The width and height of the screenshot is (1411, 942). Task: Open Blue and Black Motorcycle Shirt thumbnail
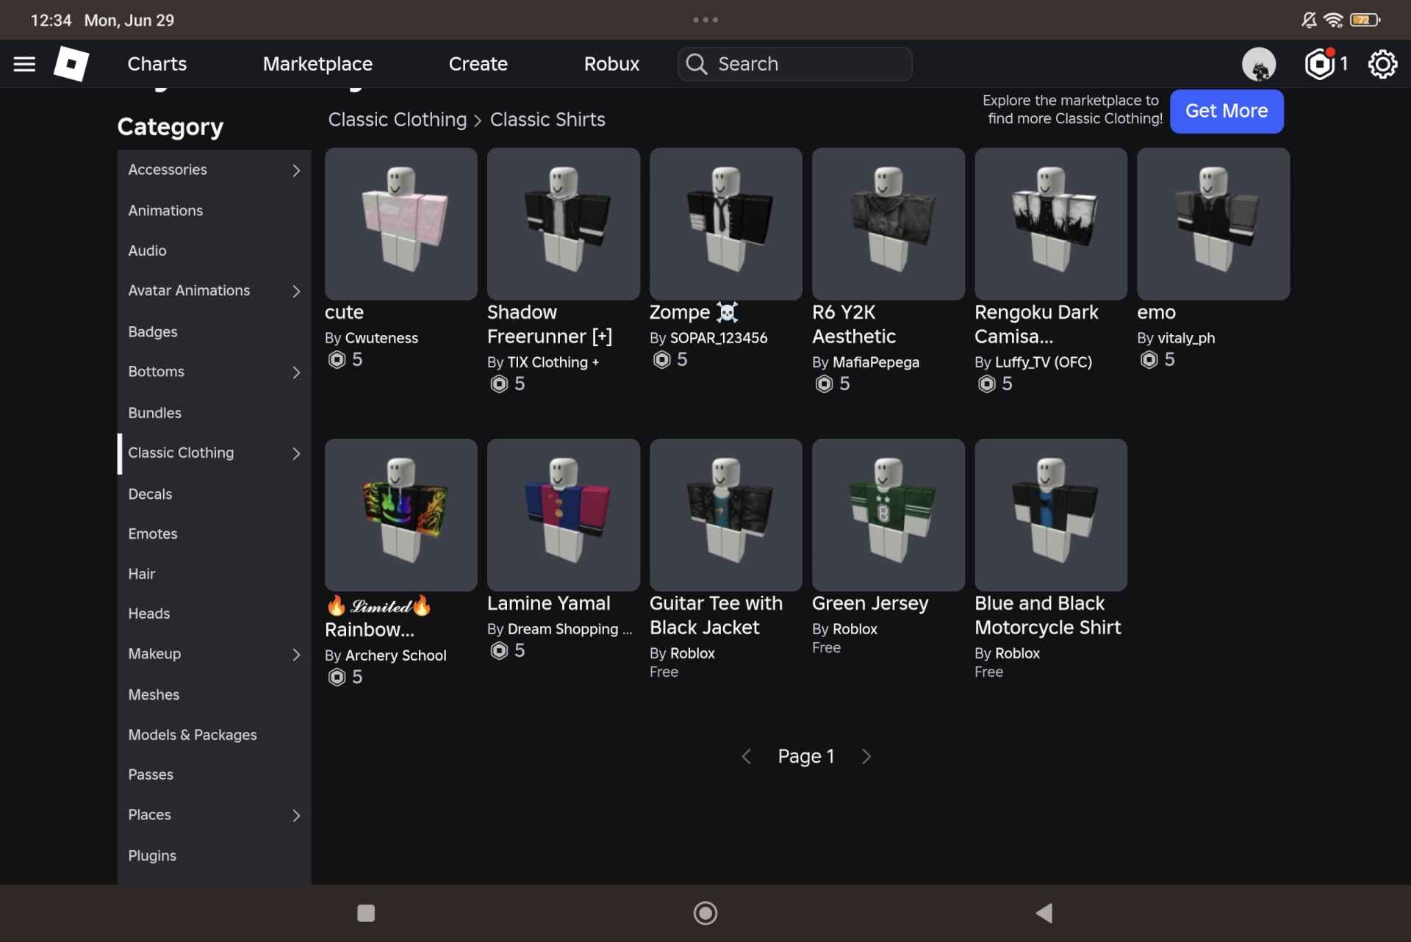tap(1051, 515)
